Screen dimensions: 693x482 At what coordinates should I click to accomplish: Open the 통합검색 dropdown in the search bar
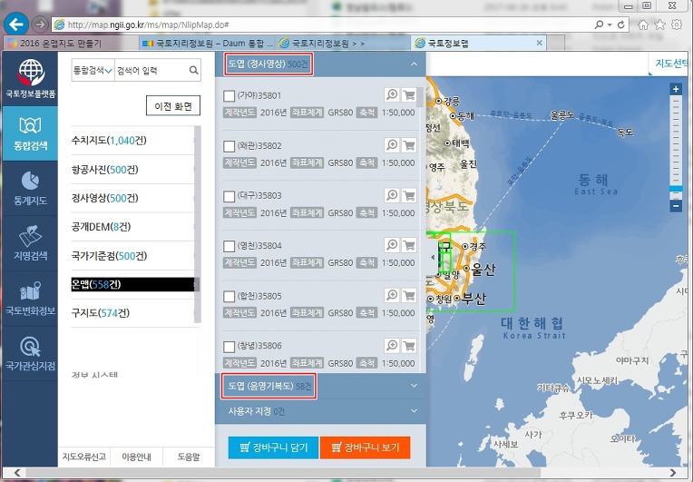coord(92,70)
